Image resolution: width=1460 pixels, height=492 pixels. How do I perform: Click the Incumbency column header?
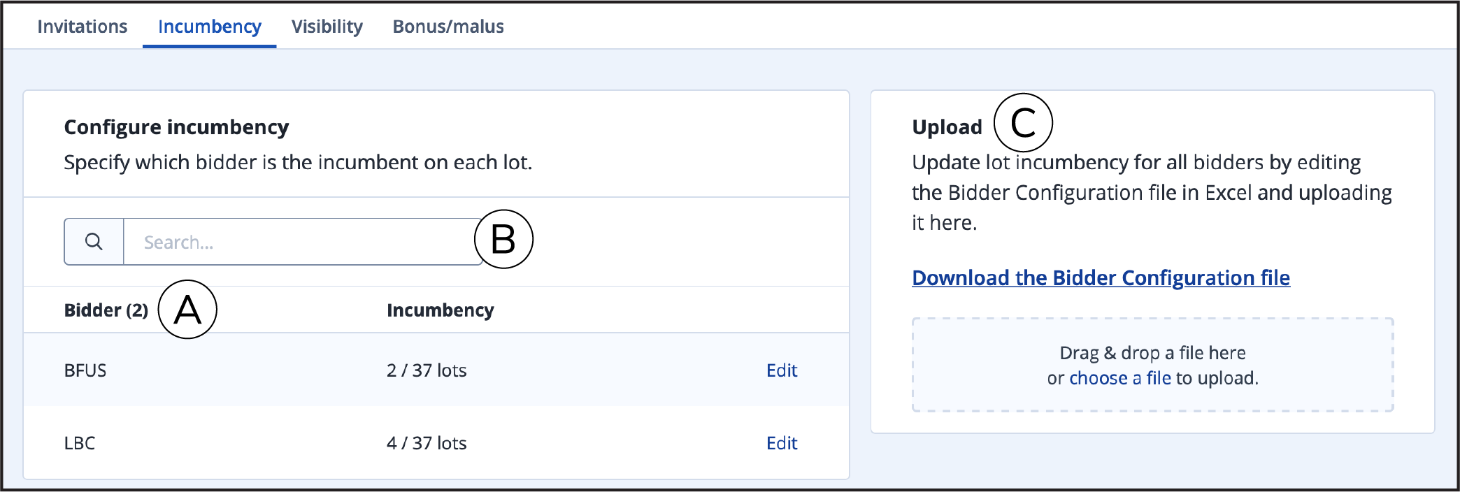441,310
